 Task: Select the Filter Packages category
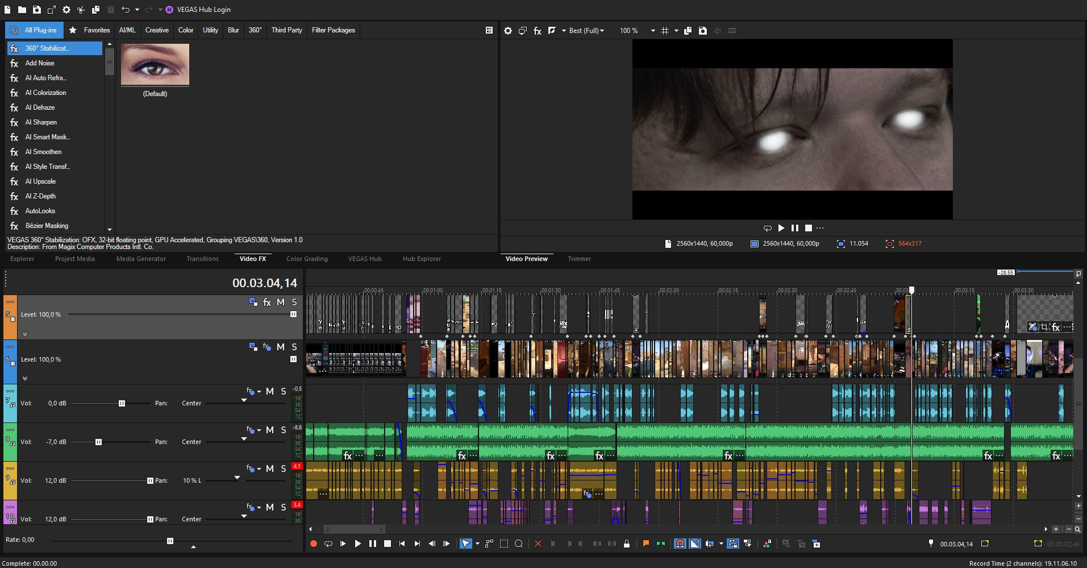(x=333, y=30)
